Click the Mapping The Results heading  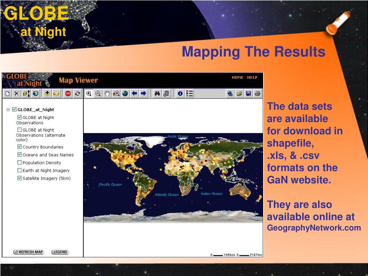pyautogui.click(x=253, y=52)
